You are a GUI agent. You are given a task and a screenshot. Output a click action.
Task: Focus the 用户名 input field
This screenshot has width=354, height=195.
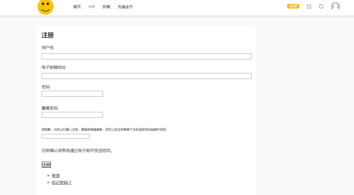tap(147, 56)
